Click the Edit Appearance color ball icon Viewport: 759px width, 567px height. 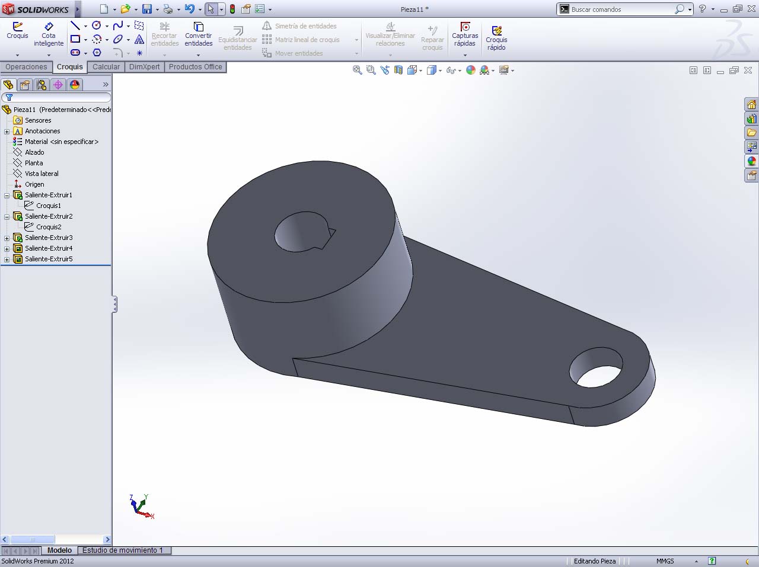coord(471,70)
